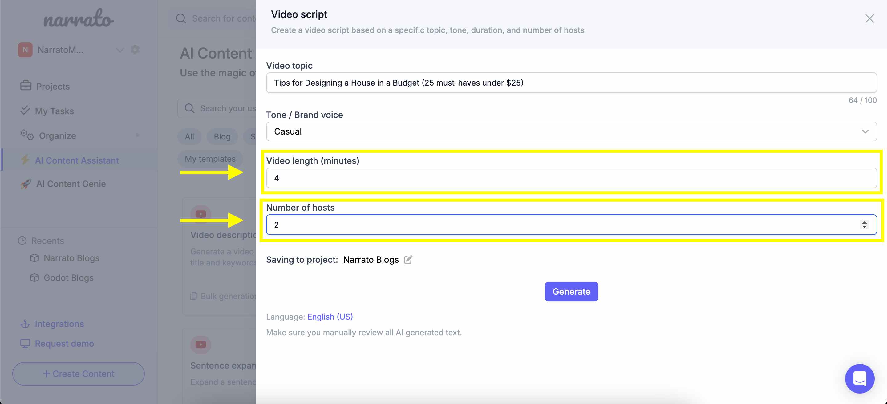Viewport: 887px width, 404px height.
Task: Click the Number of hosts field
Action: pyautogui.click(x=571, y=225)
